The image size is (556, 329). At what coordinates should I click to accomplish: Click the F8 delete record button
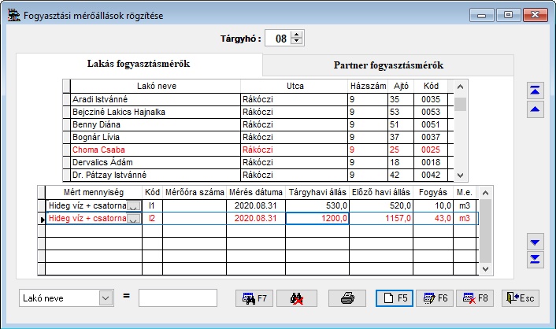(474, 298)
